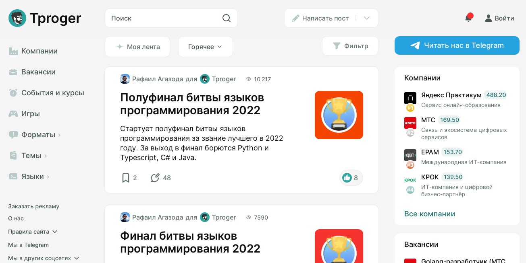Click Читать нас в Telegram button
This screenshot has width=526, height=263.
(x=457, y=45)
